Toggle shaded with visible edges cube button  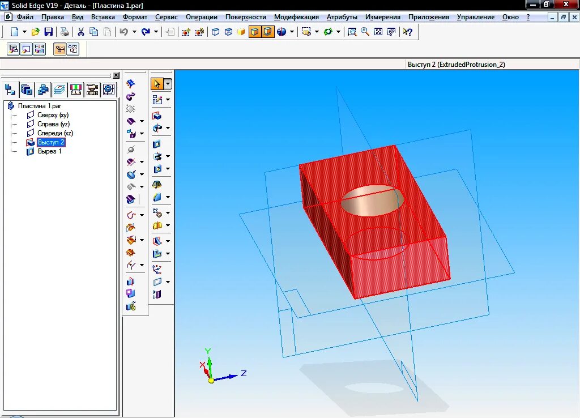(x=254, y=32)
